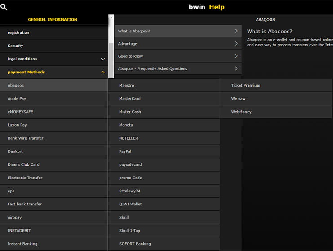The height and width of the screenshot is (251, 333).
Task: Select Mister Cash payment method
Action: [x=164, y=112]
